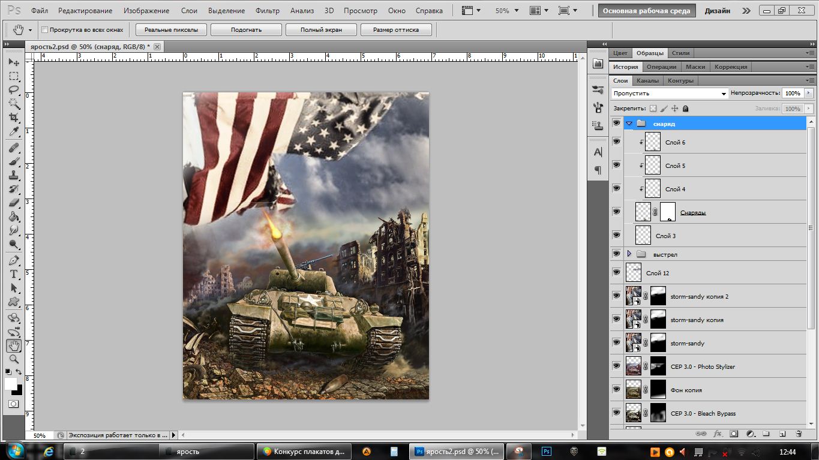Delete layer using the trash icon
Screen dimensions: 819x460
coord(798,433)
